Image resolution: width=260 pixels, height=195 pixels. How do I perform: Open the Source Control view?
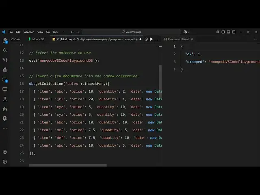pyautogui.click(x=5, y=60)
